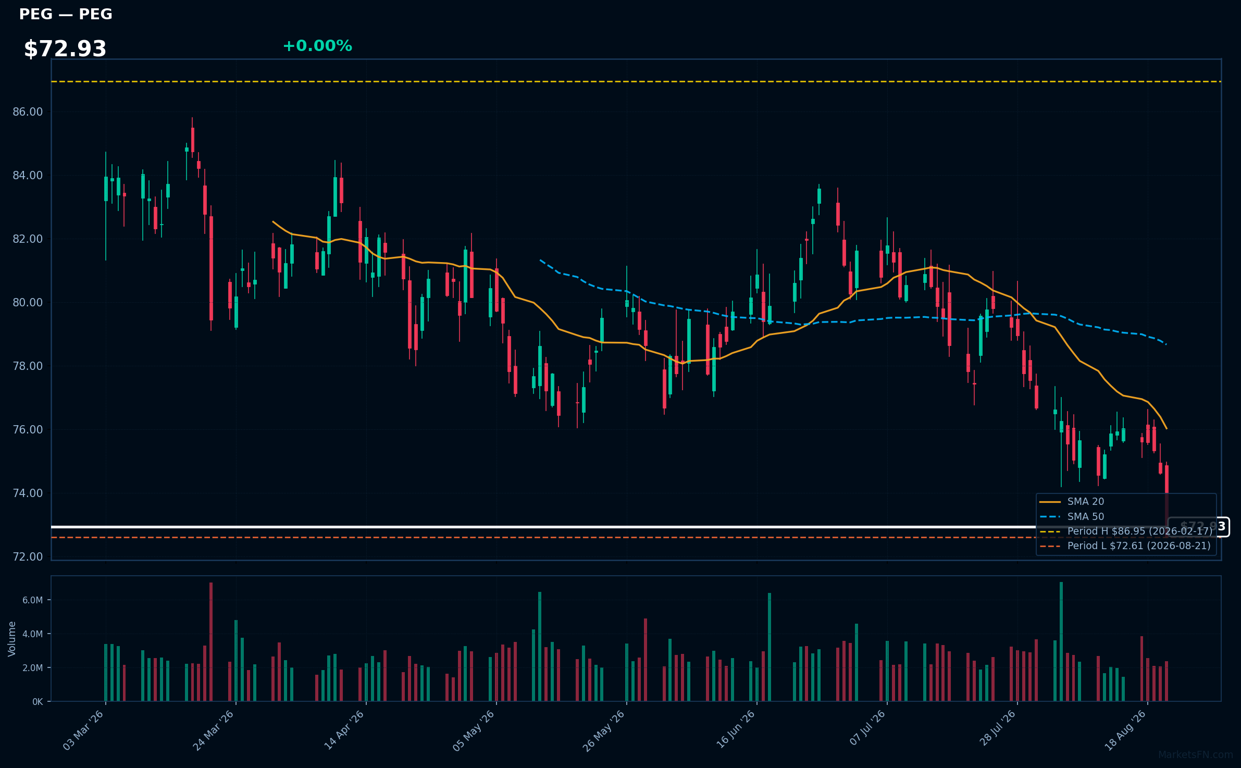Click the "Period H $86.95 (2026-02-17)" legend entry
The height and width of the screenshot is (768, 1241).
(x=1140, y=531)
